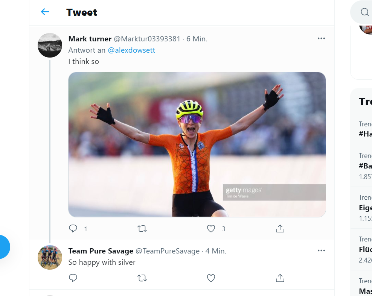This screenshot has height=296, width=372.
Task: Retweet Team Pure Savage's tweet
Action: (x=142, y=278)
